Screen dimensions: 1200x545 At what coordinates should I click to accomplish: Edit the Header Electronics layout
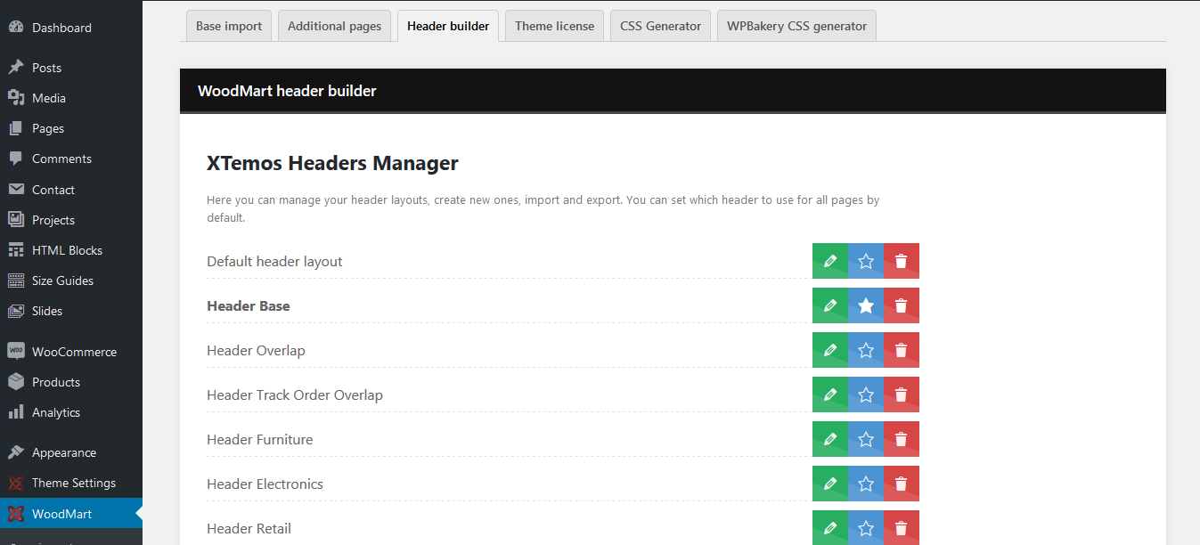(x=830, y=484)
